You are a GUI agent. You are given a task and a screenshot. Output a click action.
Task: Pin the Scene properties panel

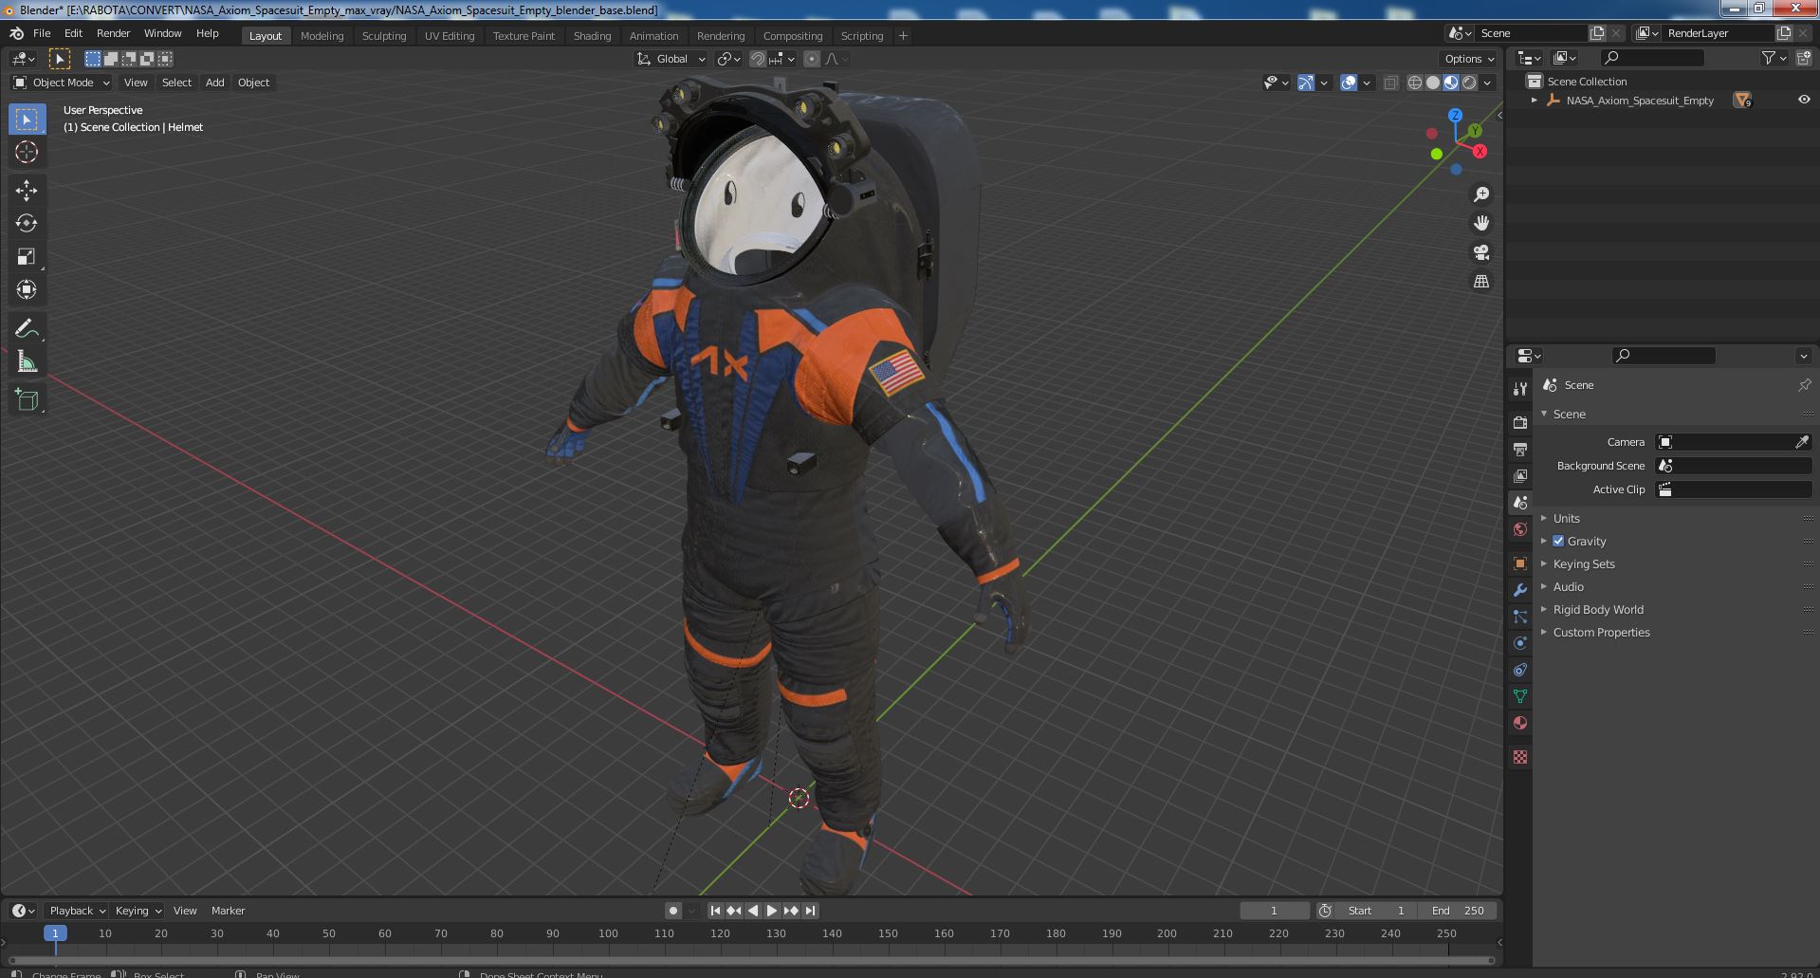tap(1804, 385)
